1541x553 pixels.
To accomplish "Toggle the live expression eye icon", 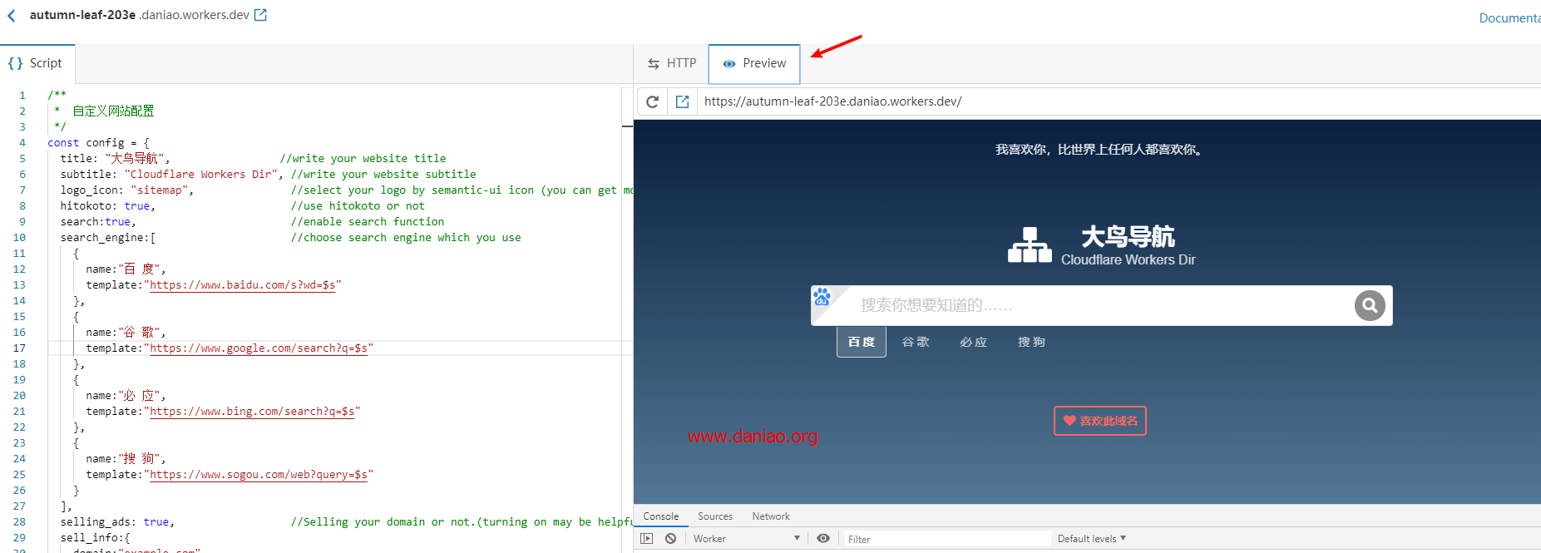I will (823, 539).
